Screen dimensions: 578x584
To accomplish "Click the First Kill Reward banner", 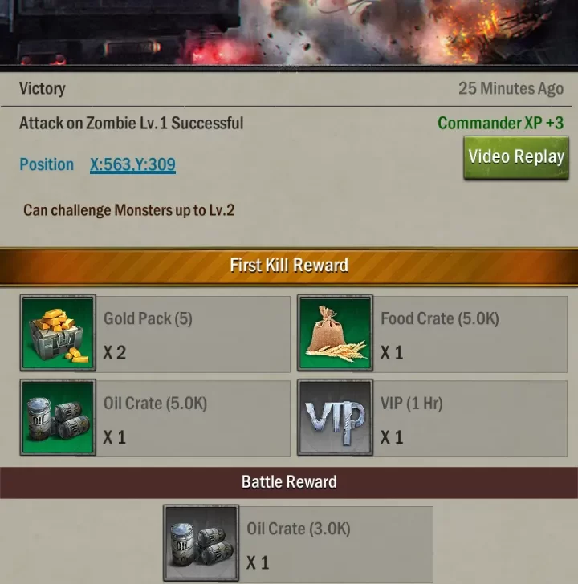I will tap(289, 266).
